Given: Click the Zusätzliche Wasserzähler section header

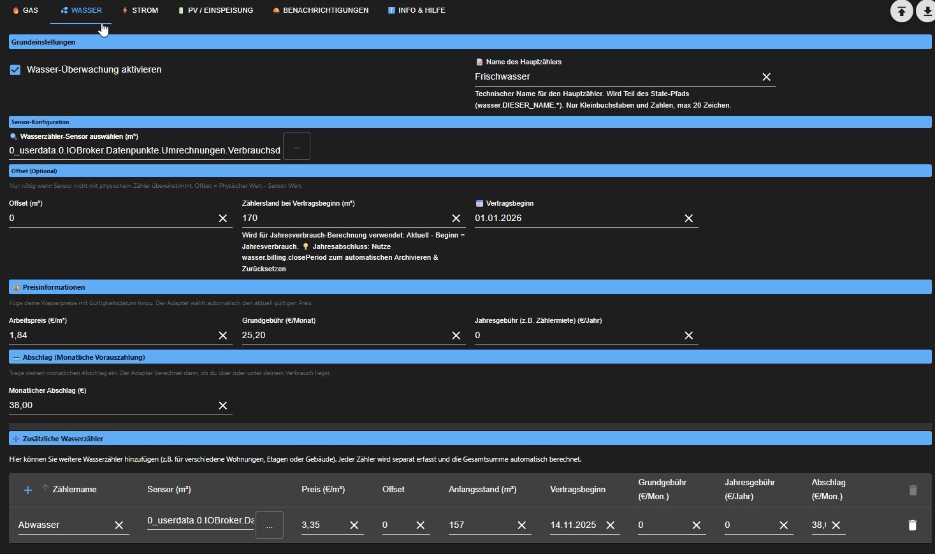Looking at the screenshot, I should (470, 439).
